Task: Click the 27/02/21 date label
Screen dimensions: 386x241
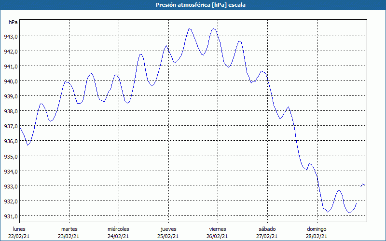Action: (x=267, y=236)
